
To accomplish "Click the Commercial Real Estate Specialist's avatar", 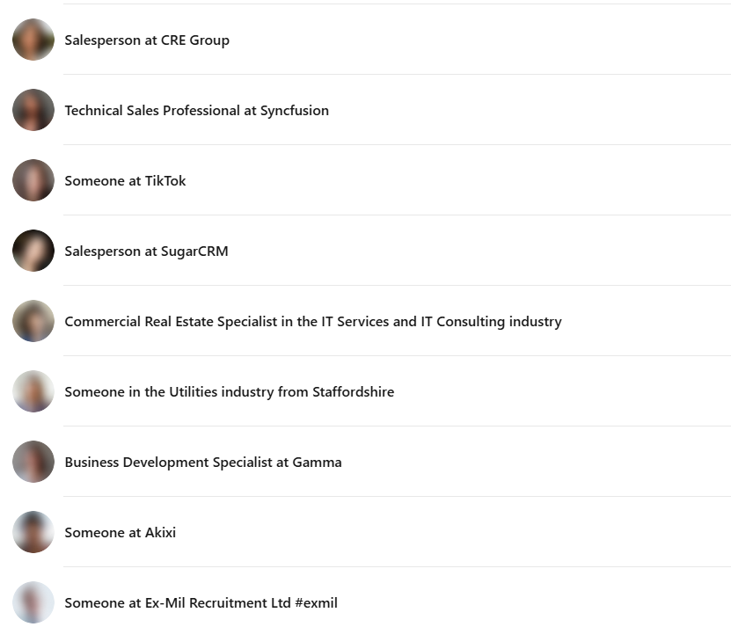I will (33, 321).
